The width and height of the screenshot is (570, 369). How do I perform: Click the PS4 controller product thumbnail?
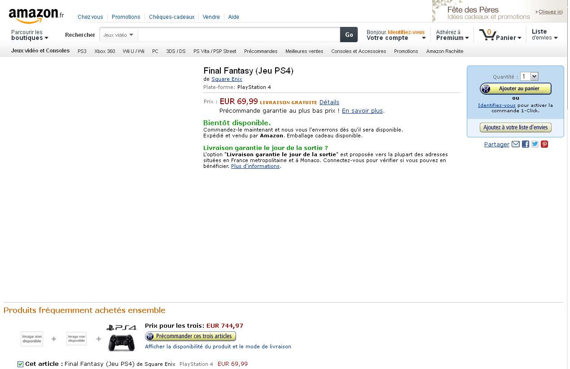[122, 338]
